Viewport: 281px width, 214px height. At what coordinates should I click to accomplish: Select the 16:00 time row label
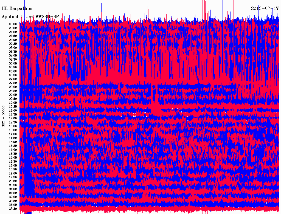[x=13, y=150]
